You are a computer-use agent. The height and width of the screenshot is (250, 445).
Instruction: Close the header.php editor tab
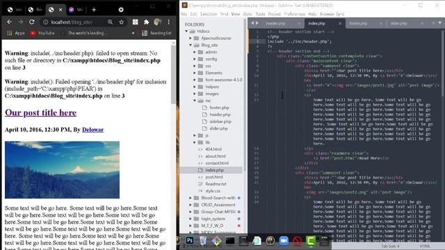pos(299,24)
